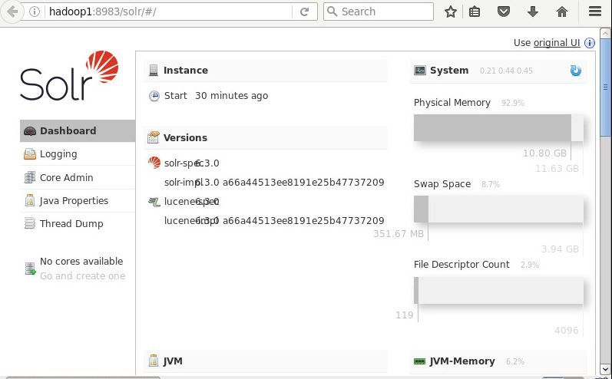The width and height of the screenshot is (612, 379).
Task: Open Java Properties page
Action: point(74,200)
